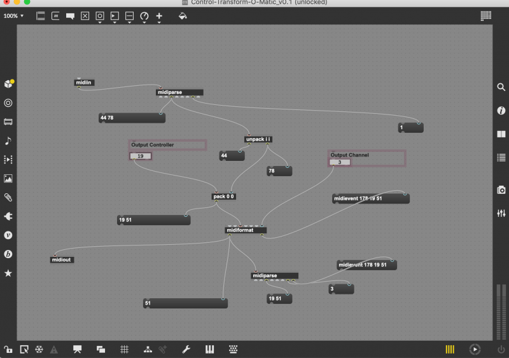The image size is (509, 358).
Task: Toggle freeze snowflake icon in bottom bar
Action: (x=39, y=349)
